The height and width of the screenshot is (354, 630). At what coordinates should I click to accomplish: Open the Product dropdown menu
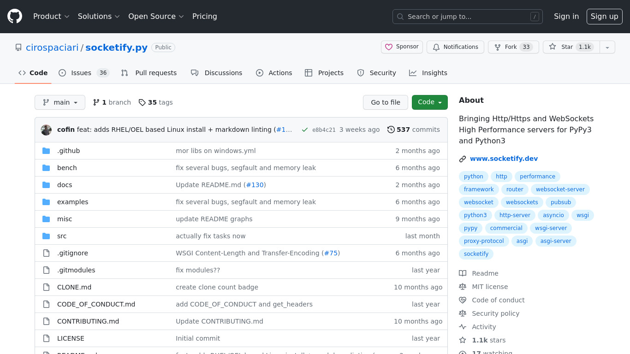(51, 17)
